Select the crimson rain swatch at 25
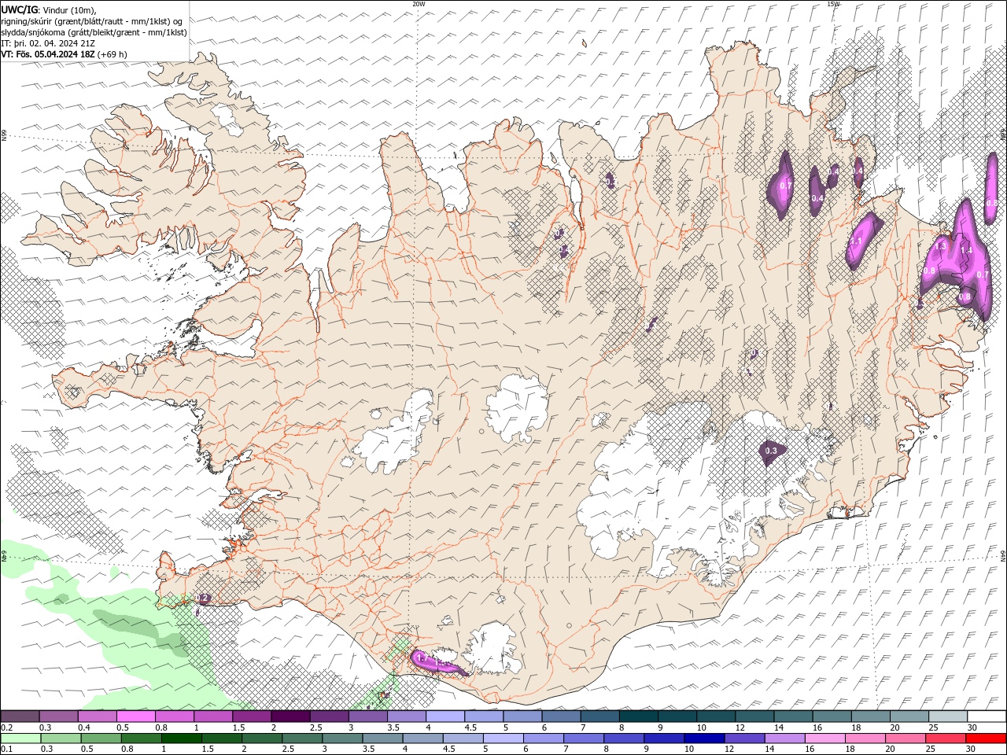 [946, 738]
